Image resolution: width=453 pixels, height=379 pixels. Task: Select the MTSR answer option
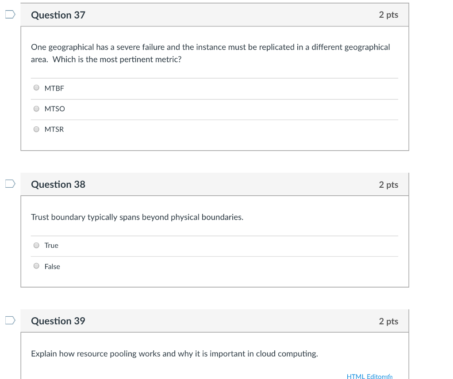pyautogui.click(x=36, y=129)
